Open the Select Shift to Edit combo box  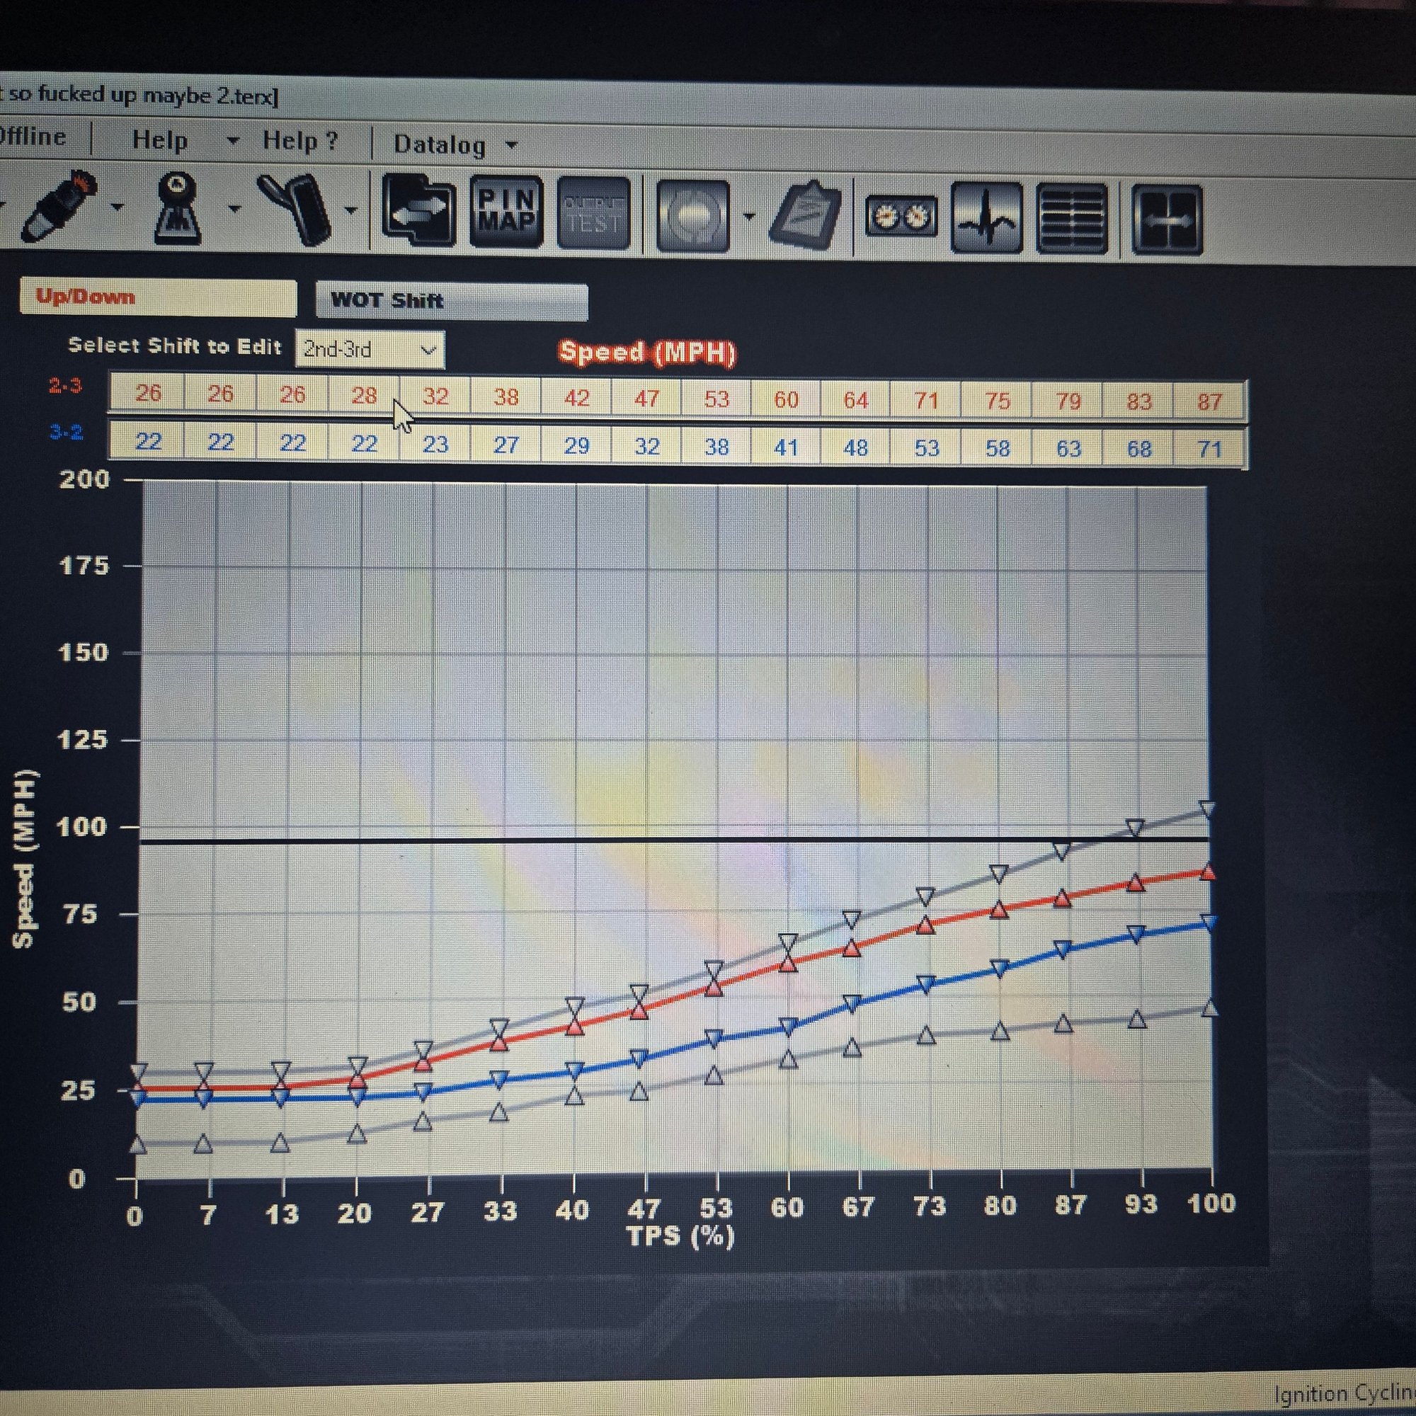coord(370,349)
